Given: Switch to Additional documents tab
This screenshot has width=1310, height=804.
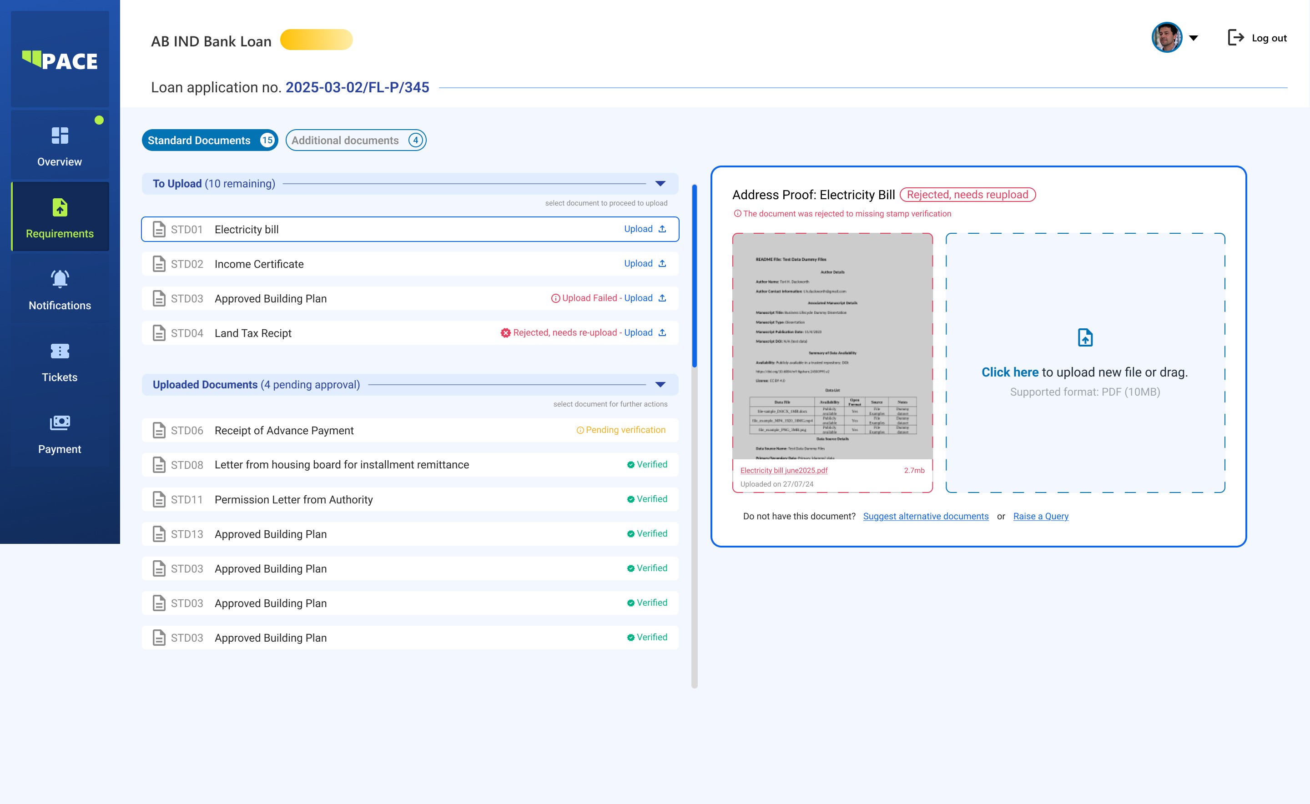Looking at the screenshot, I should (x=355, y=141).
